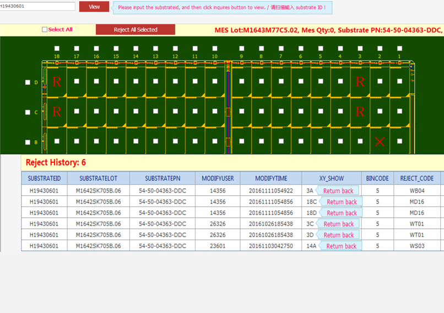This screenshot has height=313, width=444.
Task: Select the die checkbox at column 1 row C
Action: 399,111
